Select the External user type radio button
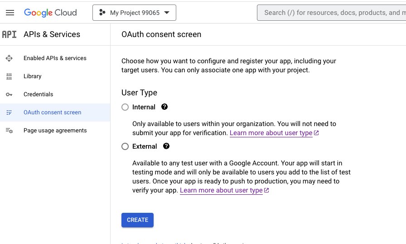The image size is (406, 244). (125, 146)
